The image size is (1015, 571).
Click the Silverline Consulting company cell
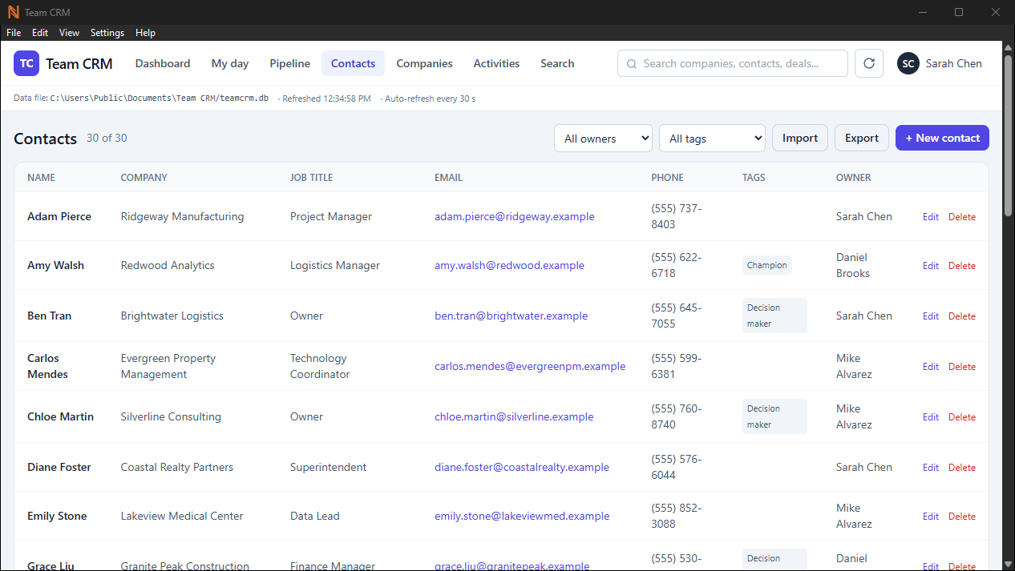click(171, 416)
